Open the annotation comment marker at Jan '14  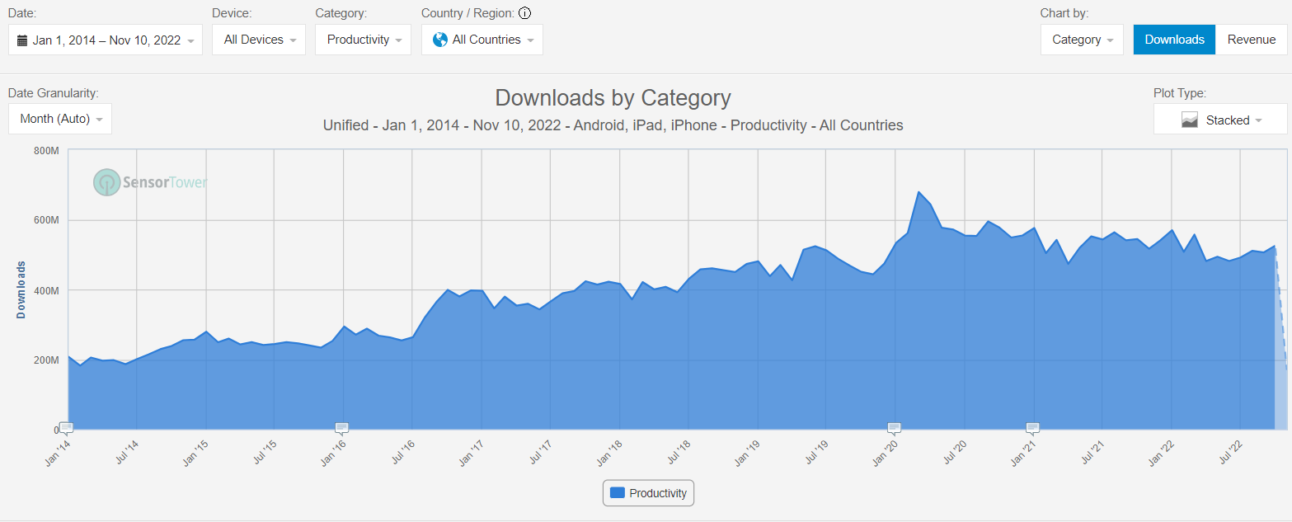(x=67, y=427)
